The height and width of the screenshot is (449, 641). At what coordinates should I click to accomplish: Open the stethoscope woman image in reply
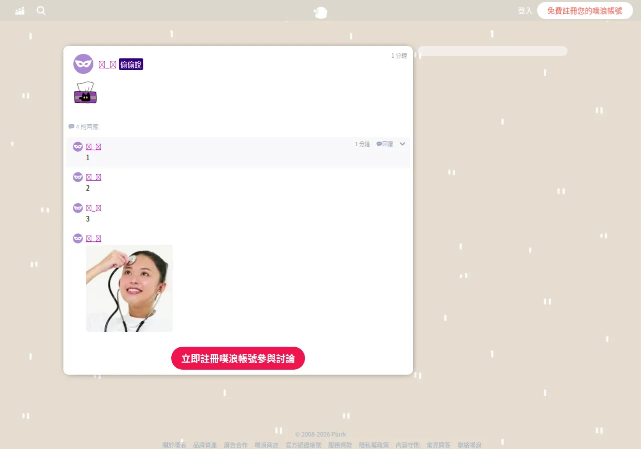[x=129, y=288]
